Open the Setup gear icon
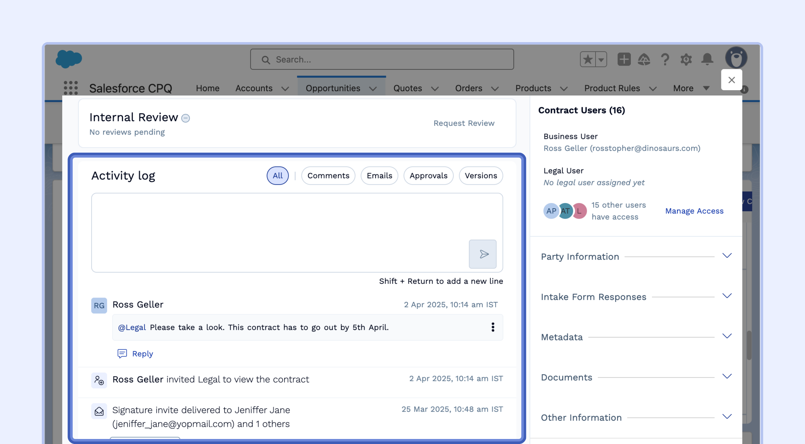 pos(686,59)
